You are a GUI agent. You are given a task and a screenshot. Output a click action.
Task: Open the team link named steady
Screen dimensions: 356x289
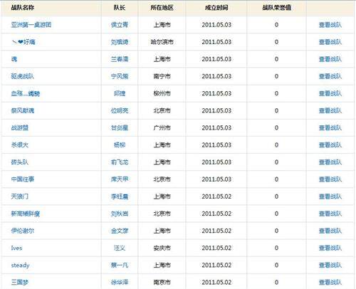tap(20, 265)
